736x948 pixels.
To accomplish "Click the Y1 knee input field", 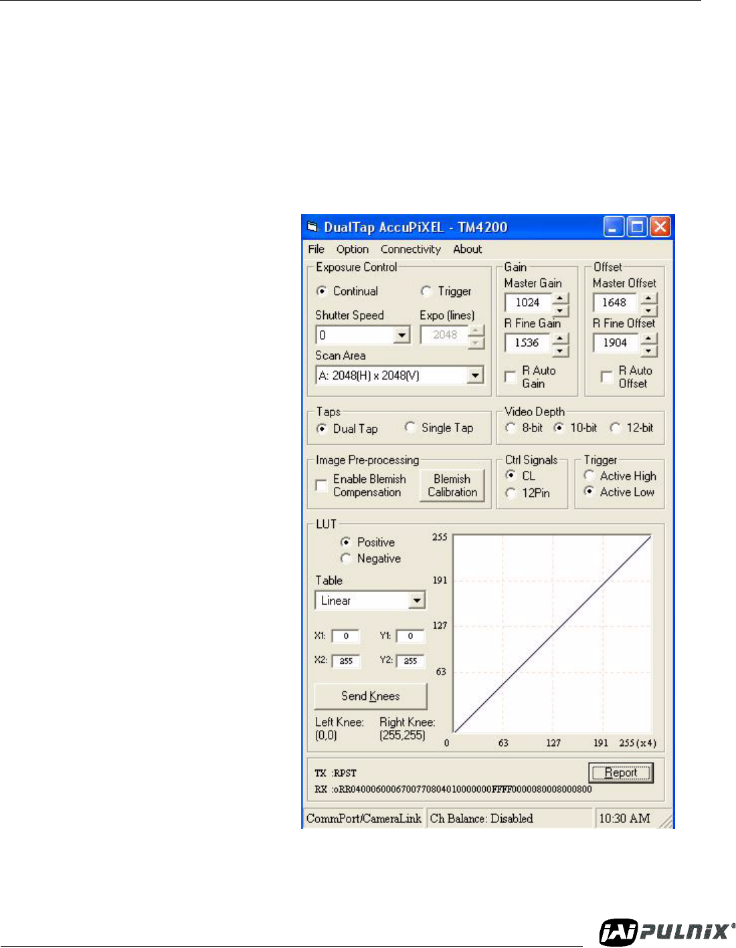I will (x=410, y=636).
